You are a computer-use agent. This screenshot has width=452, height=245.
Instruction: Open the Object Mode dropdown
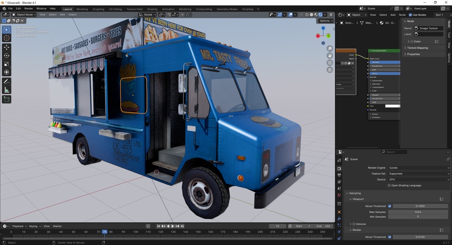(24, 15)
